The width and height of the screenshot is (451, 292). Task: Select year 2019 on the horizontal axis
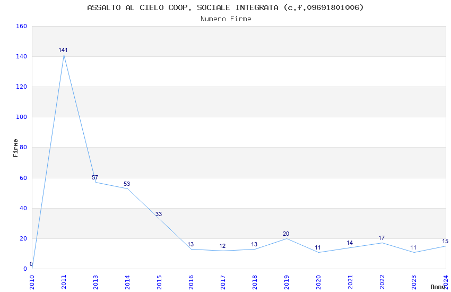point(287,281)
